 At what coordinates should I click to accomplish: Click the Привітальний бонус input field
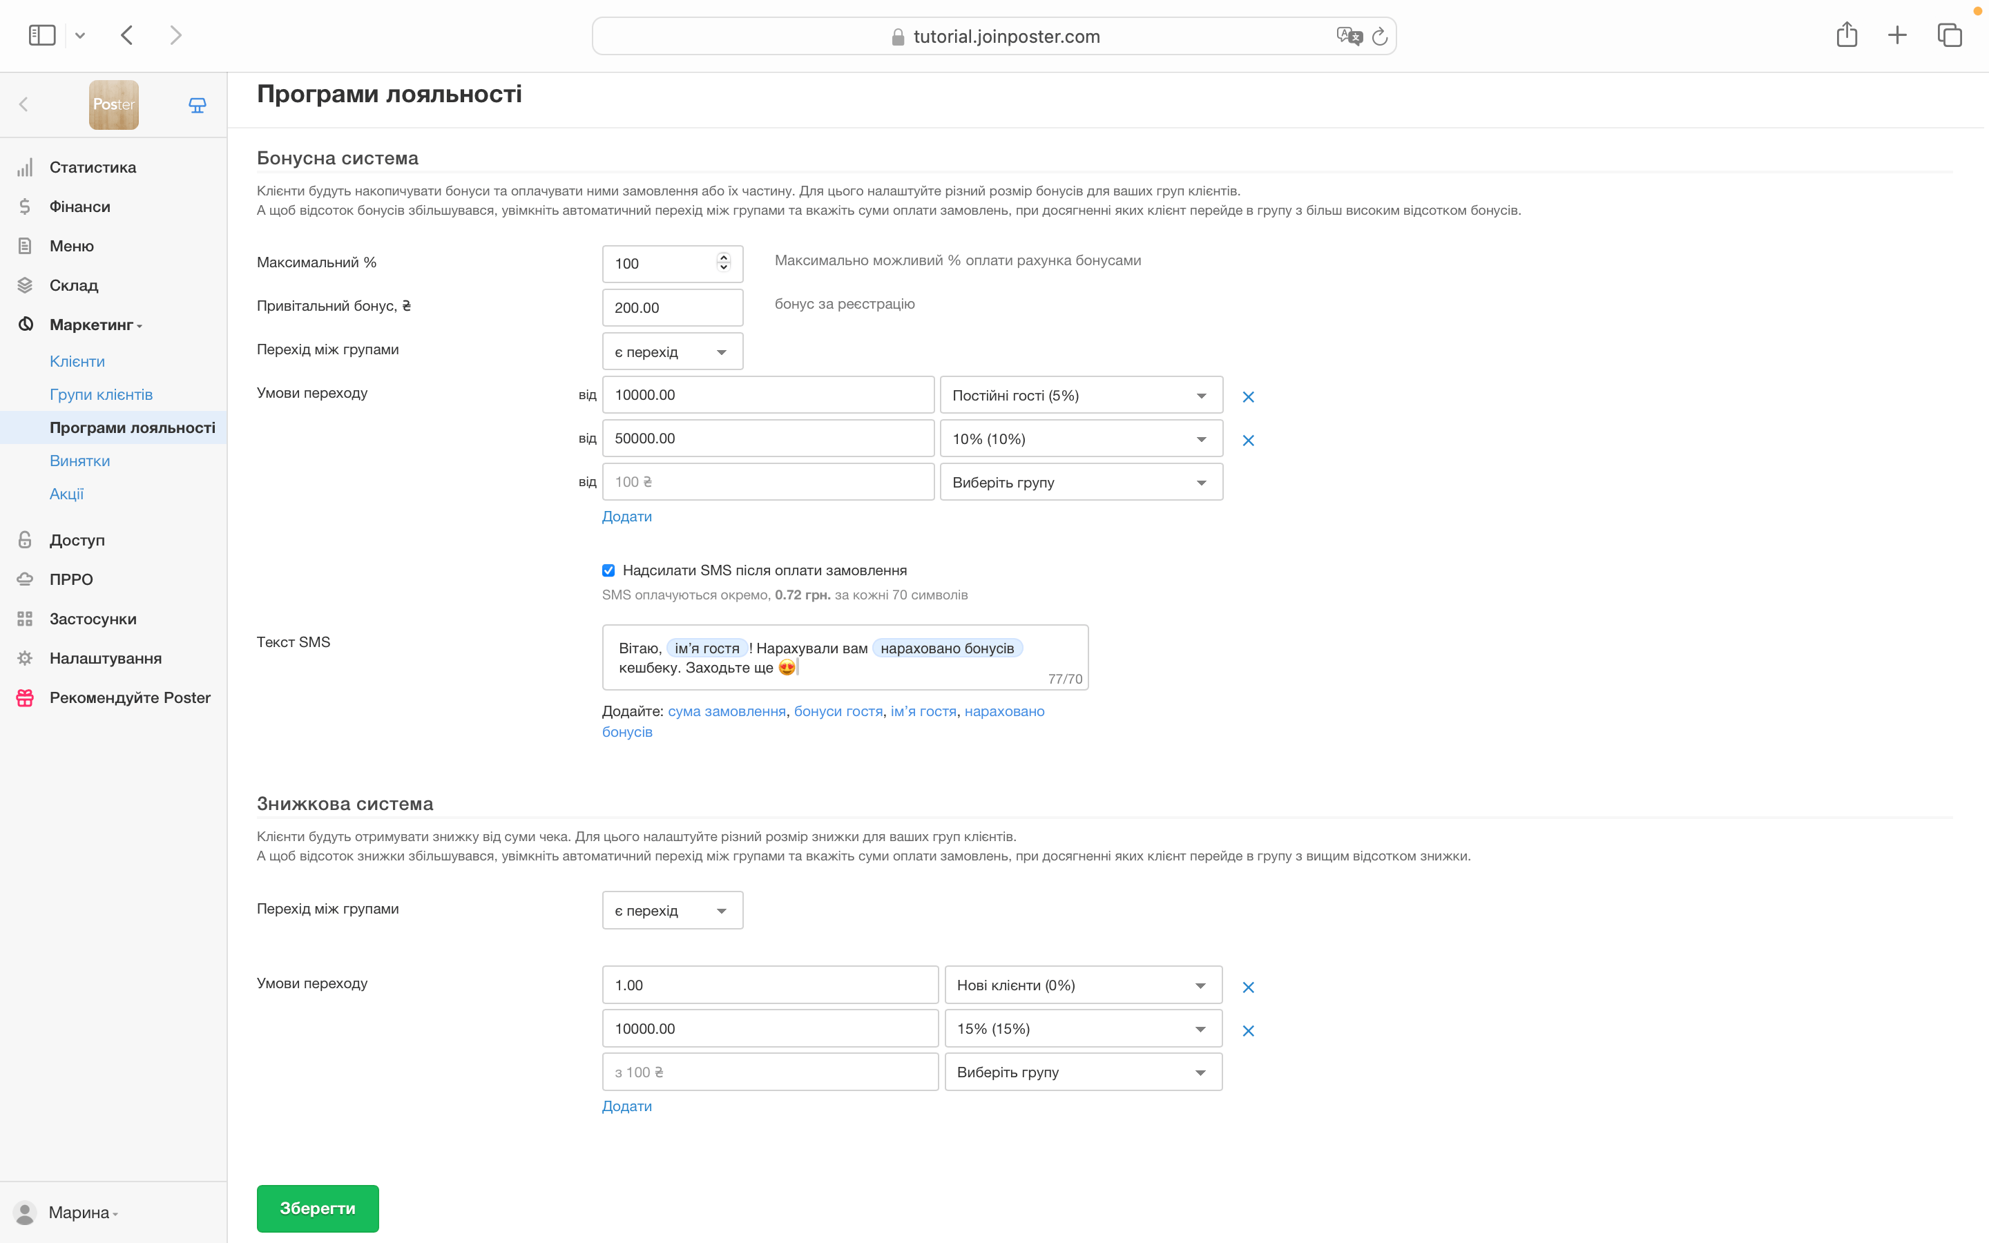pyautogui.click(x=671, y=307)
